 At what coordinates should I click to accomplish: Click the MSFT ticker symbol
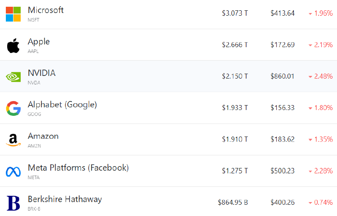34,20
